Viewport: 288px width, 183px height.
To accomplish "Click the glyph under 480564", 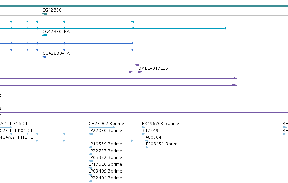I will click(147, 141).
